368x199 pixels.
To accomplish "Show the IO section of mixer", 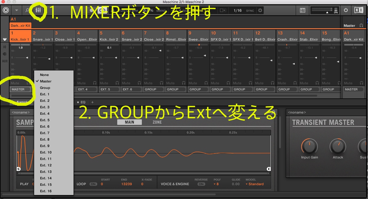I will [x=5, y=47].
